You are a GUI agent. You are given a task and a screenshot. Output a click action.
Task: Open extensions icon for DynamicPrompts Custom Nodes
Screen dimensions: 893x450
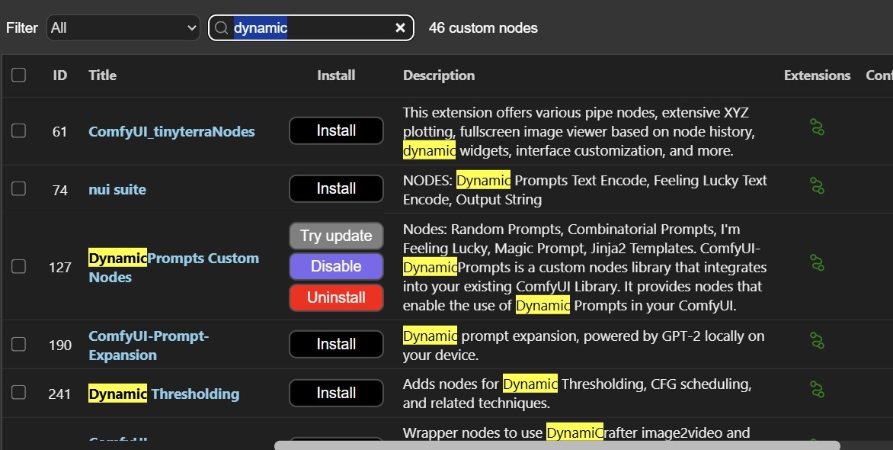817,262
